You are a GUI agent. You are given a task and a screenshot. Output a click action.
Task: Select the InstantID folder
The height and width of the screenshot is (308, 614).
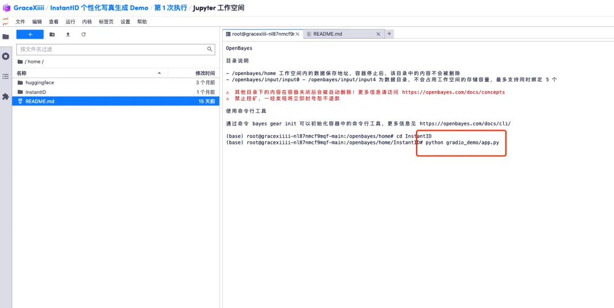click(x=115, y=92)
